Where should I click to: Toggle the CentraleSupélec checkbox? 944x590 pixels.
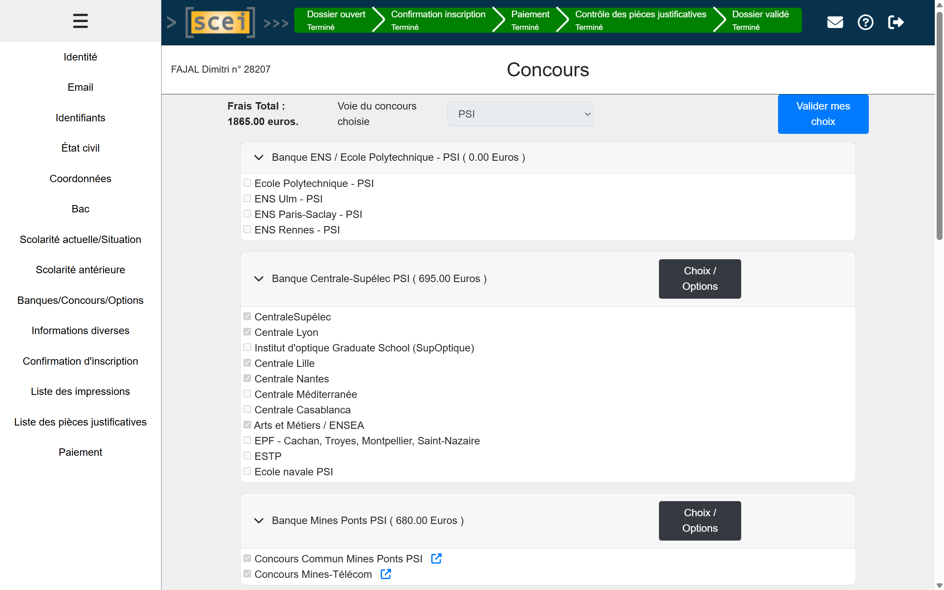(247, 316)
